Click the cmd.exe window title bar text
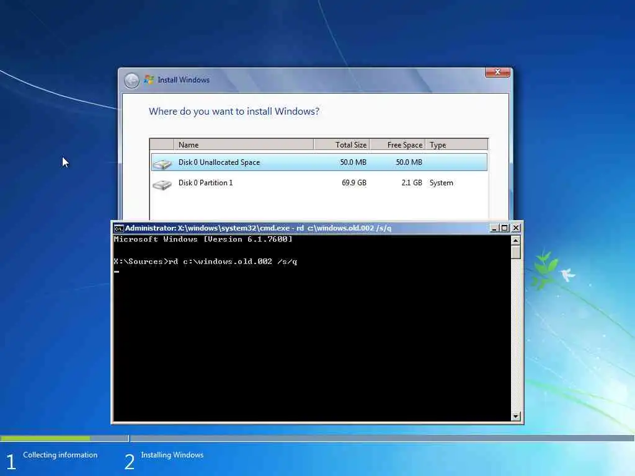 tap(259, 228)
